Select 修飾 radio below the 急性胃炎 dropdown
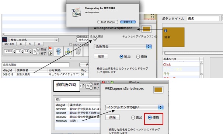Viewport: 223px width, 134px height. (138, 57)
